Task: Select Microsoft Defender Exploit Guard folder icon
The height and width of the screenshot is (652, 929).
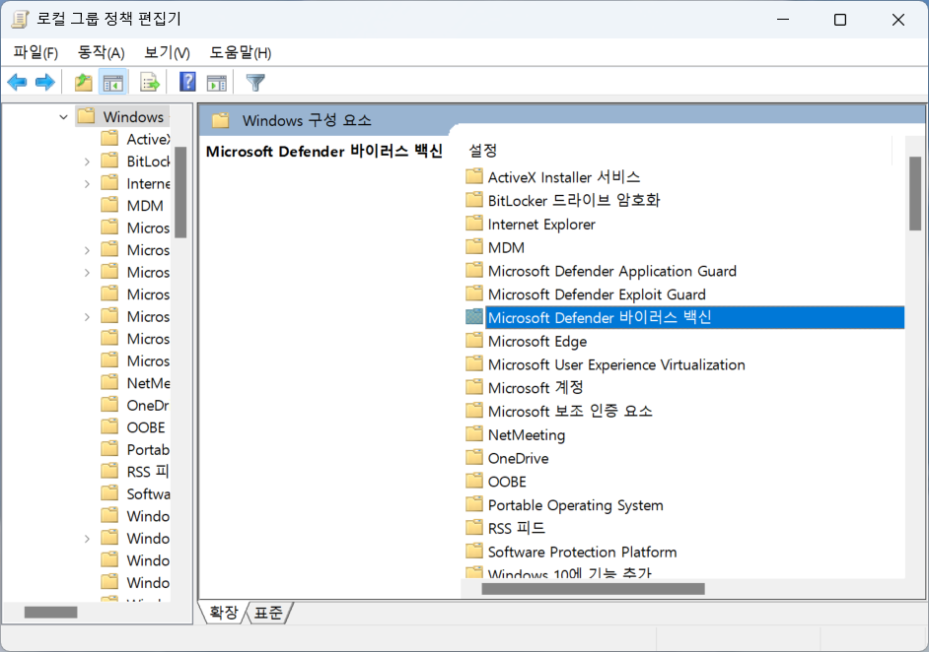Action: click(x=474, y=293)
